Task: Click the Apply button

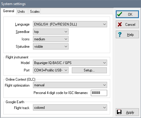Action: pyautogui.click(x=127, y=112)
